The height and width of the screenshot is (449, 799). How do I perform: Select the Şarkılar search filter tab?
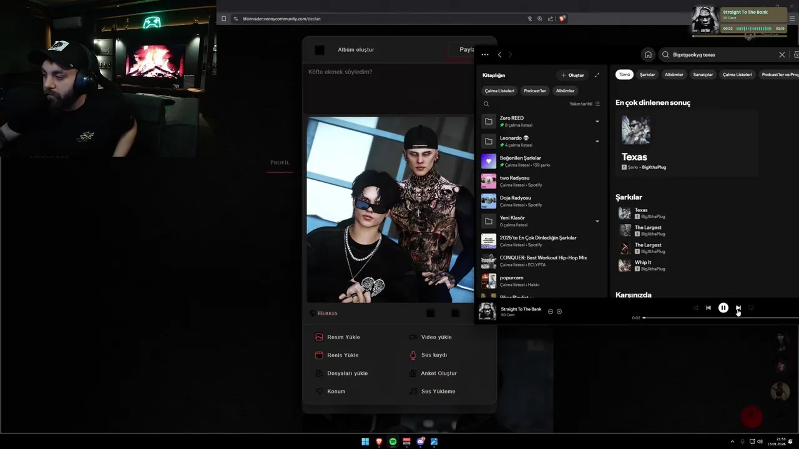click(x=647, y=74)
